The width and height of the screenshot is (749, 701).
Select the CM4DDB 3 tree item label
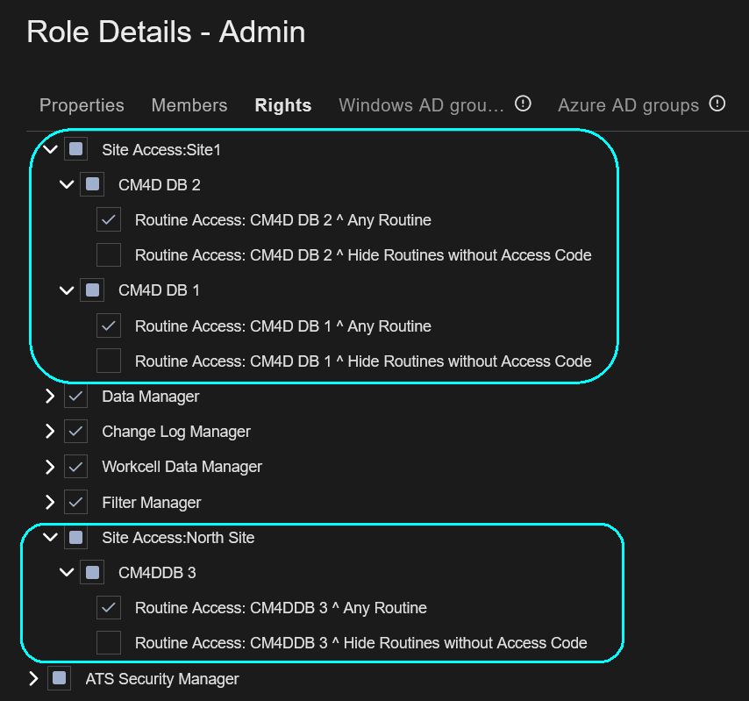tap(157, 573)
